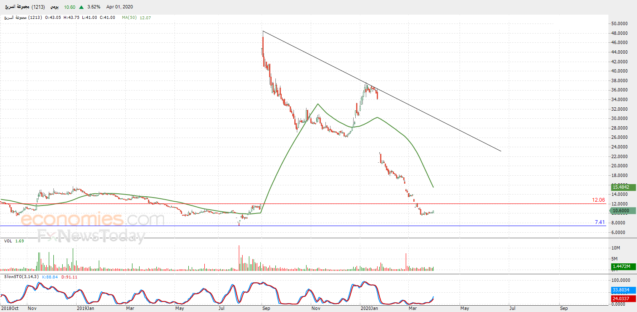Select the O:43.05 open value
This screenshot has height=312, width=637.
coord(53,18)
